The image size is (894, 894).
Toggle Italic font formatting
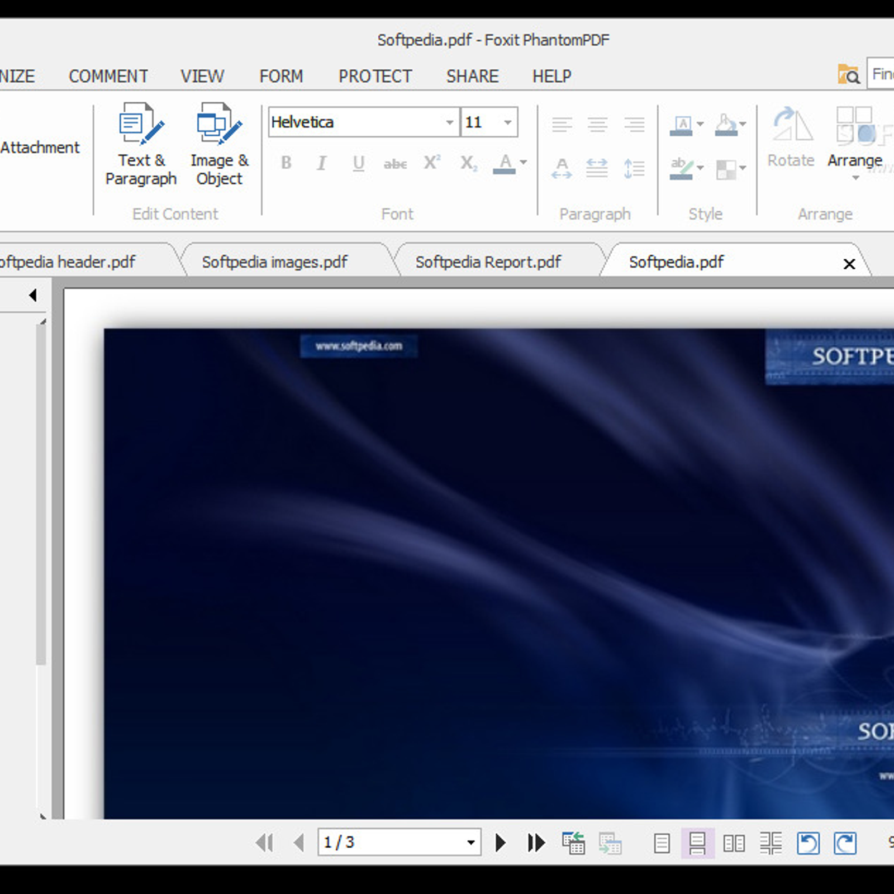[x=322, y=163]
